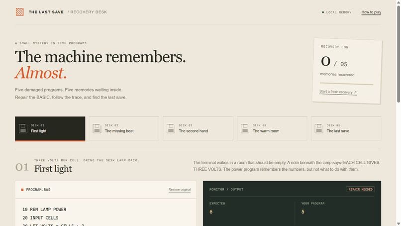Click the First light floppy disk icon
Image resolution: width=401 pixels, height=226 pixels.
click(x=23, y=128)
